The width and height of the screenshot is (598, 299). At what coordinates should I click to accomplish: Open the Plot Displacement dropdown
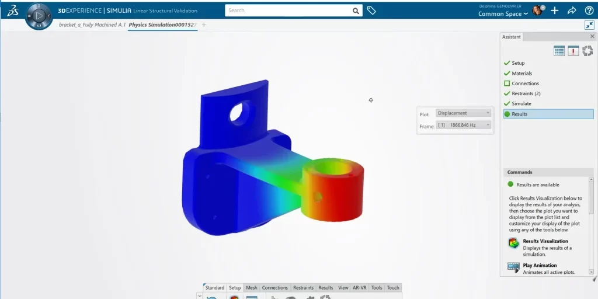[x=464, y=113]
